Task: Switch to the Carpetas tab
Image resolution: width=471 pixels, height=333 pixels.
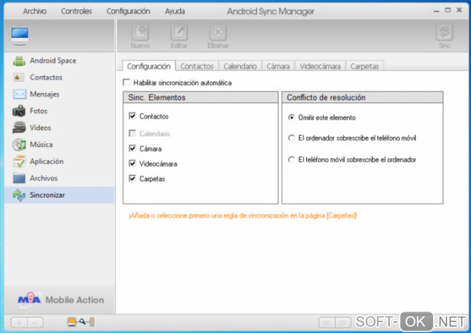Action: pyautogui.click(x=365, y=66)
